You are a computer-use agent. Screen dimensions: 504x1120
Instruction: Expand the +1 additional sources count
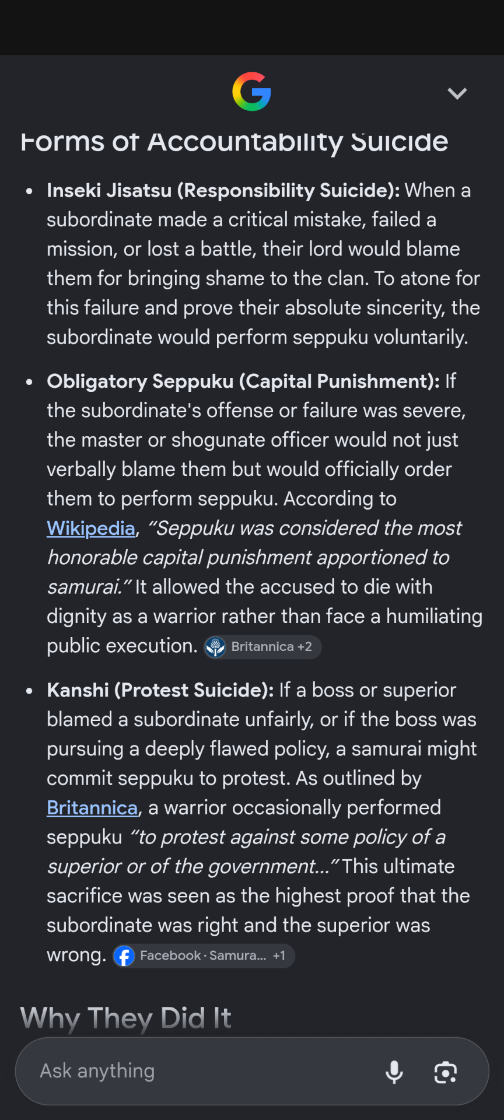(279, 956)
